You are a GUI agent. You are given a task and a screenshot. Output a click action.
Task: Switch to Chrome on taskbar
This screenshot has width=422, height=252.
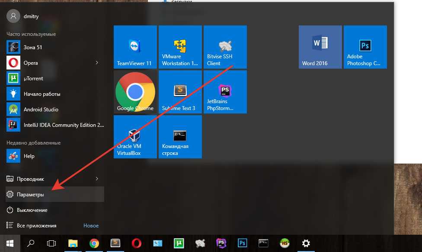coord(94,243)
